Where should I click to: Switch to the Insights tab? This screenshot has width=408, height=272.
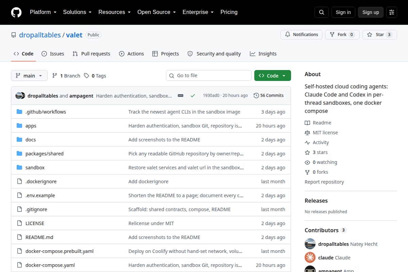263,54
